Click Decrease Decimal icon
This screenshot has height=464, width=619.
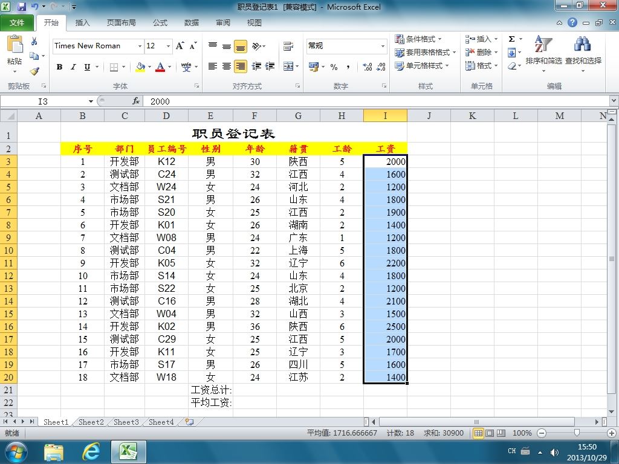coord(381,66)
